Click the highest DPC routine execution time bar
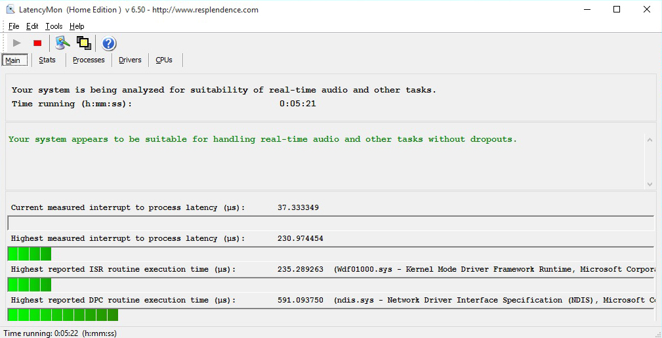Screen dimensions: 662x338 [x=63, y=315]
